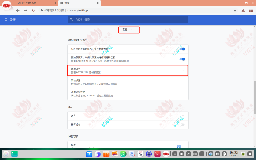Click the 在设置中搜索 search field

pyautogui.click(x=128, y=20)
